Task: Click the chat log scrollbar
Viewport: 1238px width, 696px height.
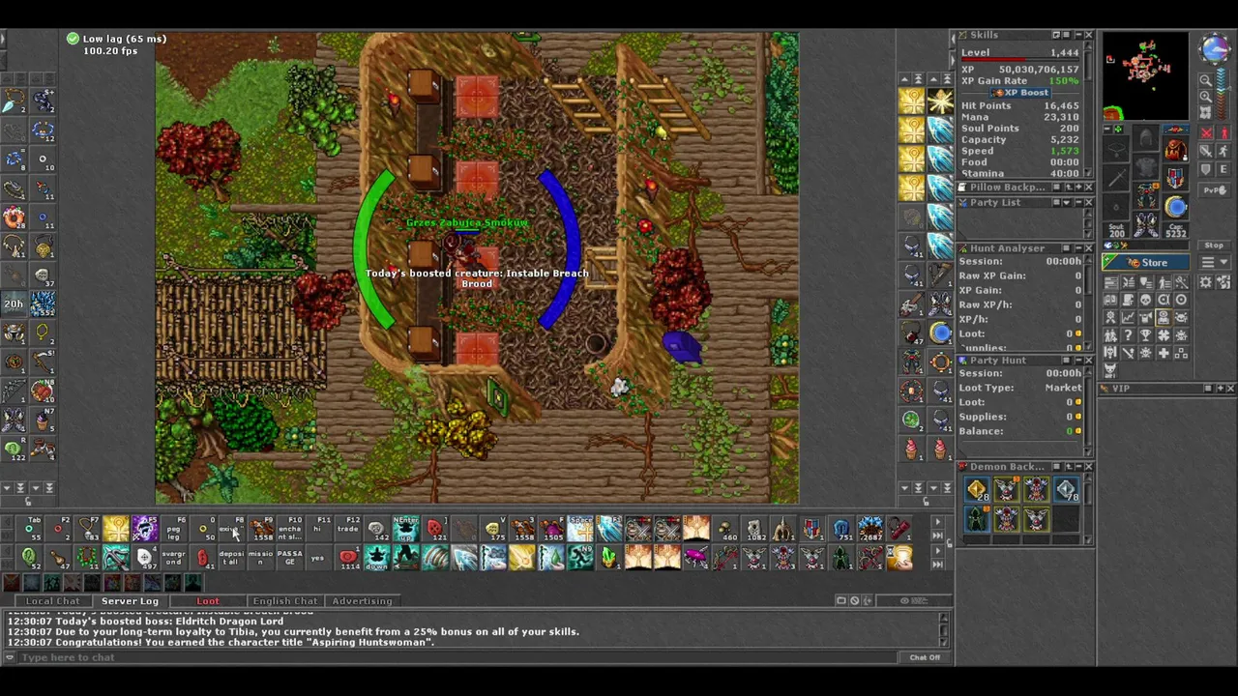Action: [x=944, y=628]
